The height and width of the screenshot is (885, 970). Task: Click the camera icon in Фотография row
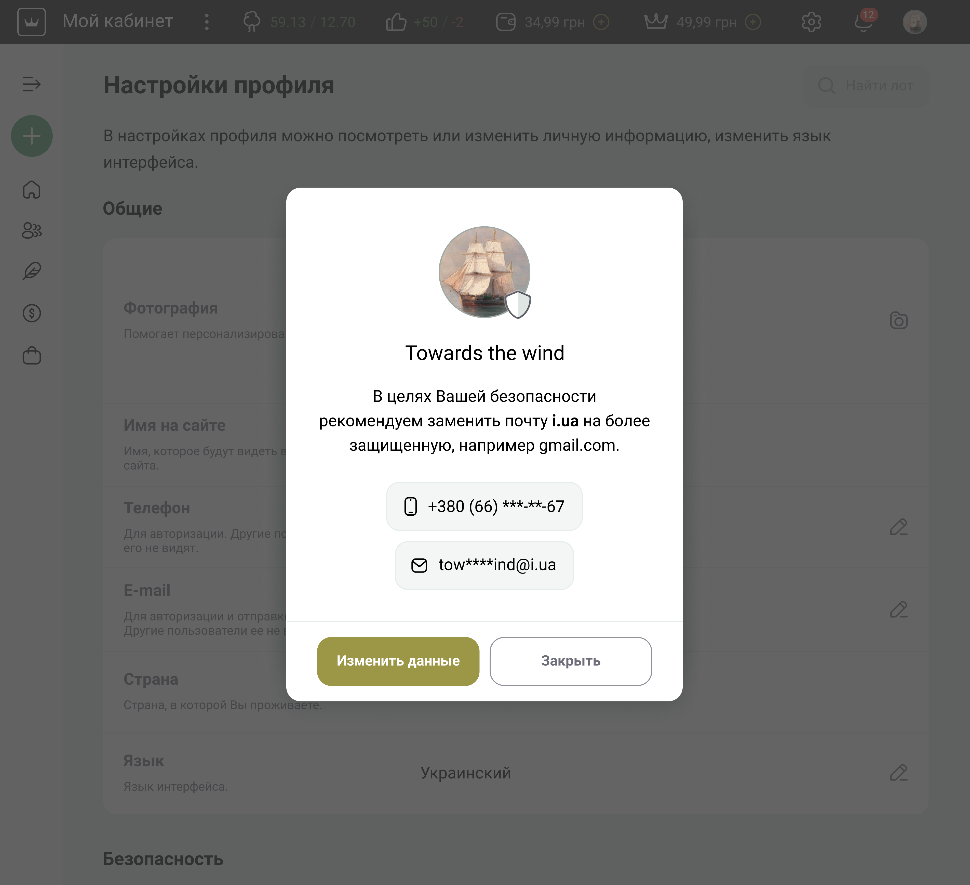[x=899, y=320]
